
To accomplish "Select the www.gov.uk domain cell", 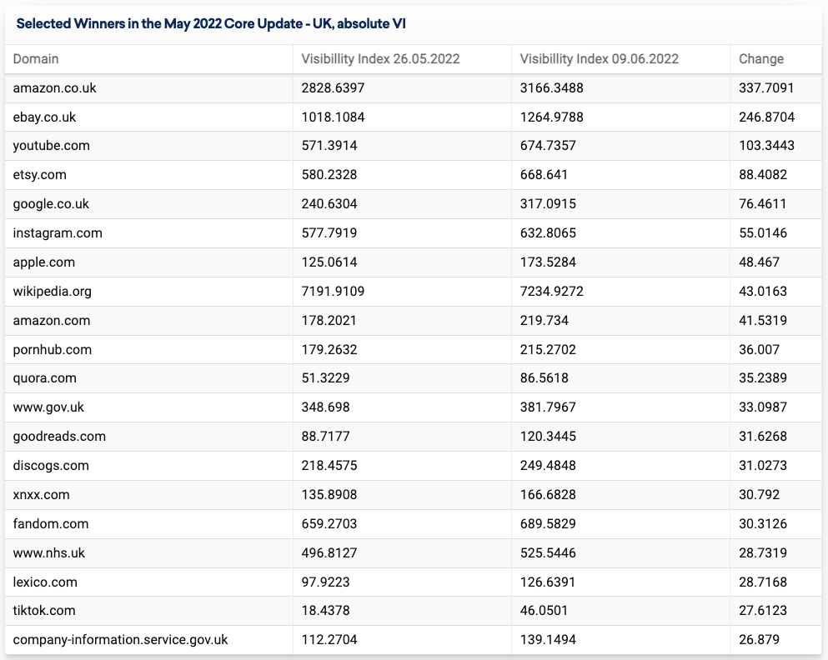I will pyautogui.click(x=48, y=407).
